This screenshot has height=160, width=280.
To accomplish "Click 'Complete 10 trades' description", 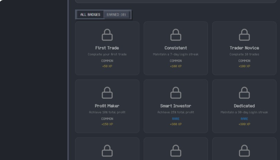I will click(x=244, y=54).
